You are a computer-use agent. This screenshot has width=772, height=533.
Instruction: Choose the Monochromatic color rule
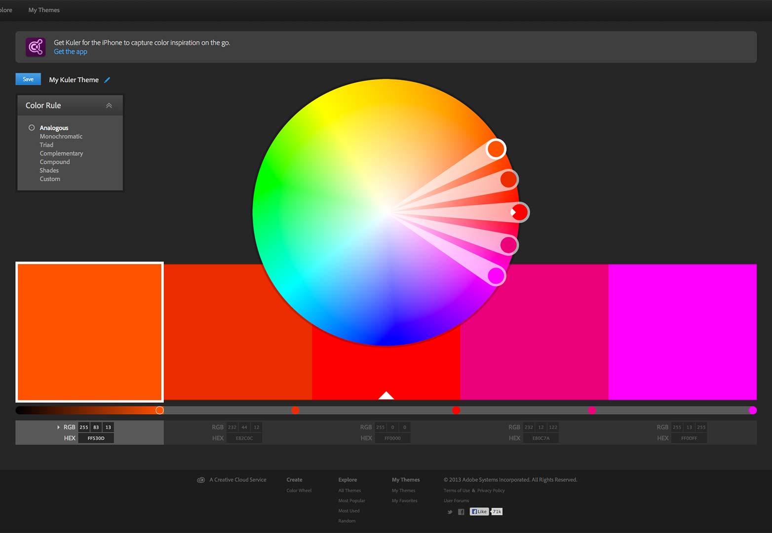pos(61,136)
